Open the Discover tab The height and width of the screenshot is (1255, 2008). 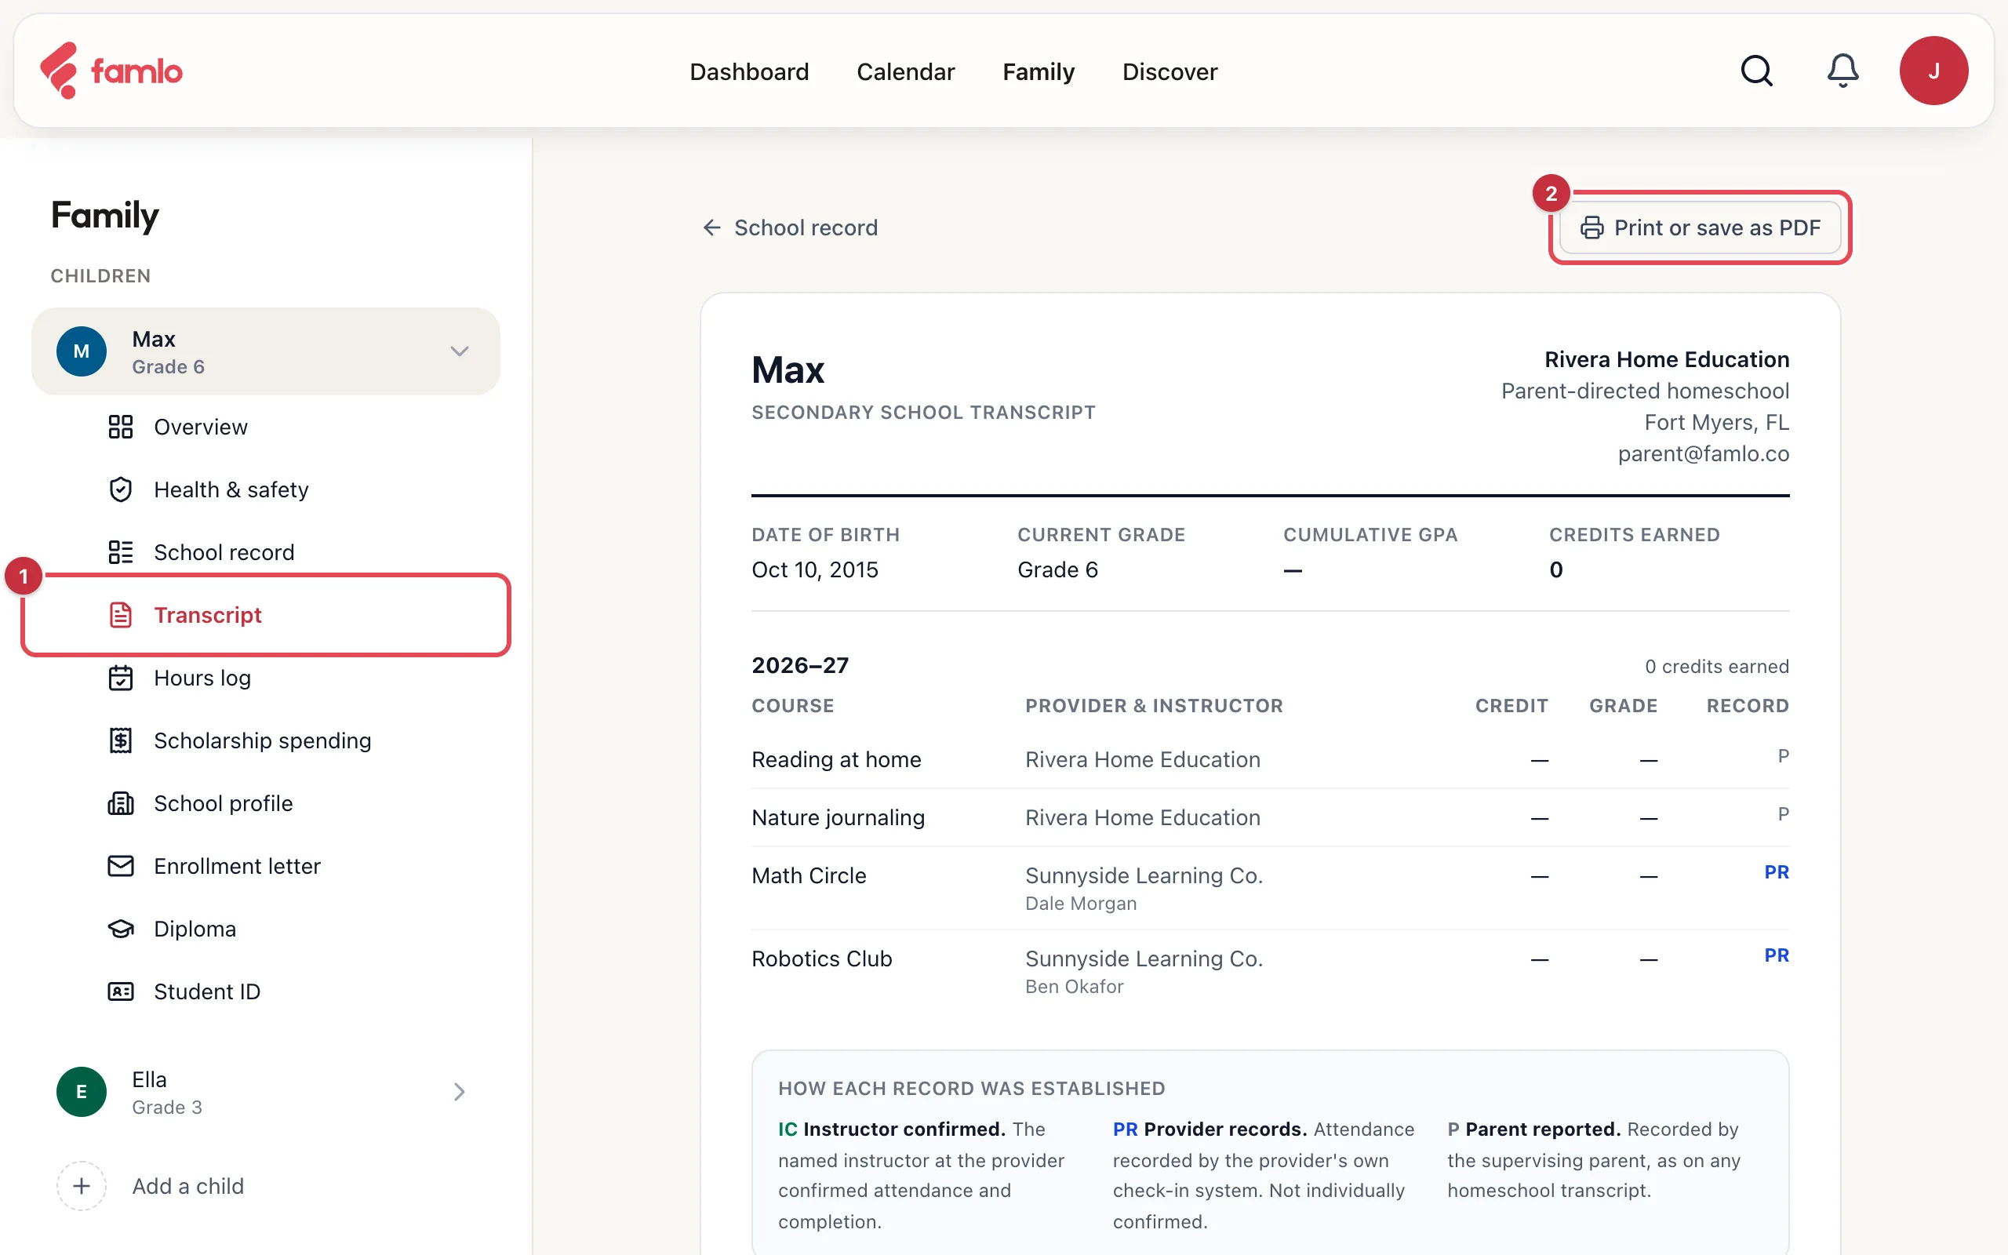tap(1170, 71)
